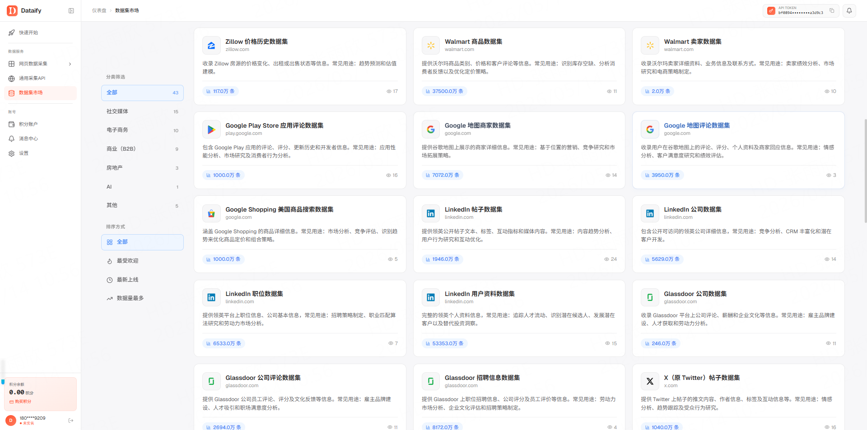
Task: Click Google 地图商家数据集 logo
Action: [431, 129]
